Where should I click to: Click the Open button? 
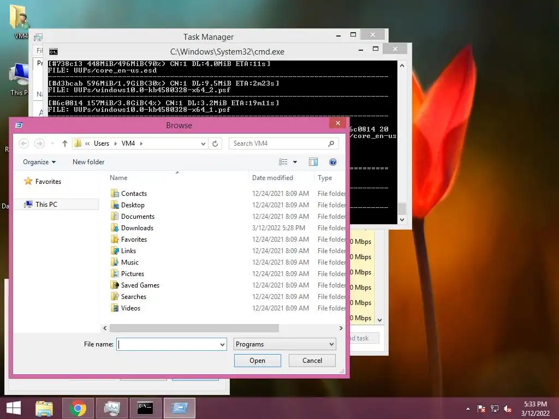click(258, 361)
